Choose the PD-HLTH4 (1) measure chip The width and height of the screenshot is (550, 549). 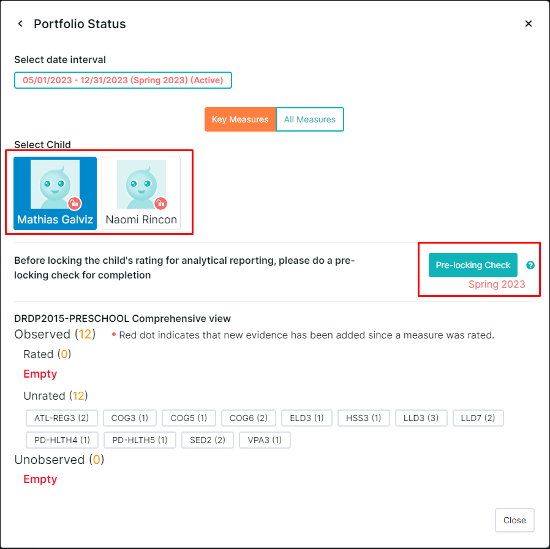pyautogui.click(x=62, y=439)
